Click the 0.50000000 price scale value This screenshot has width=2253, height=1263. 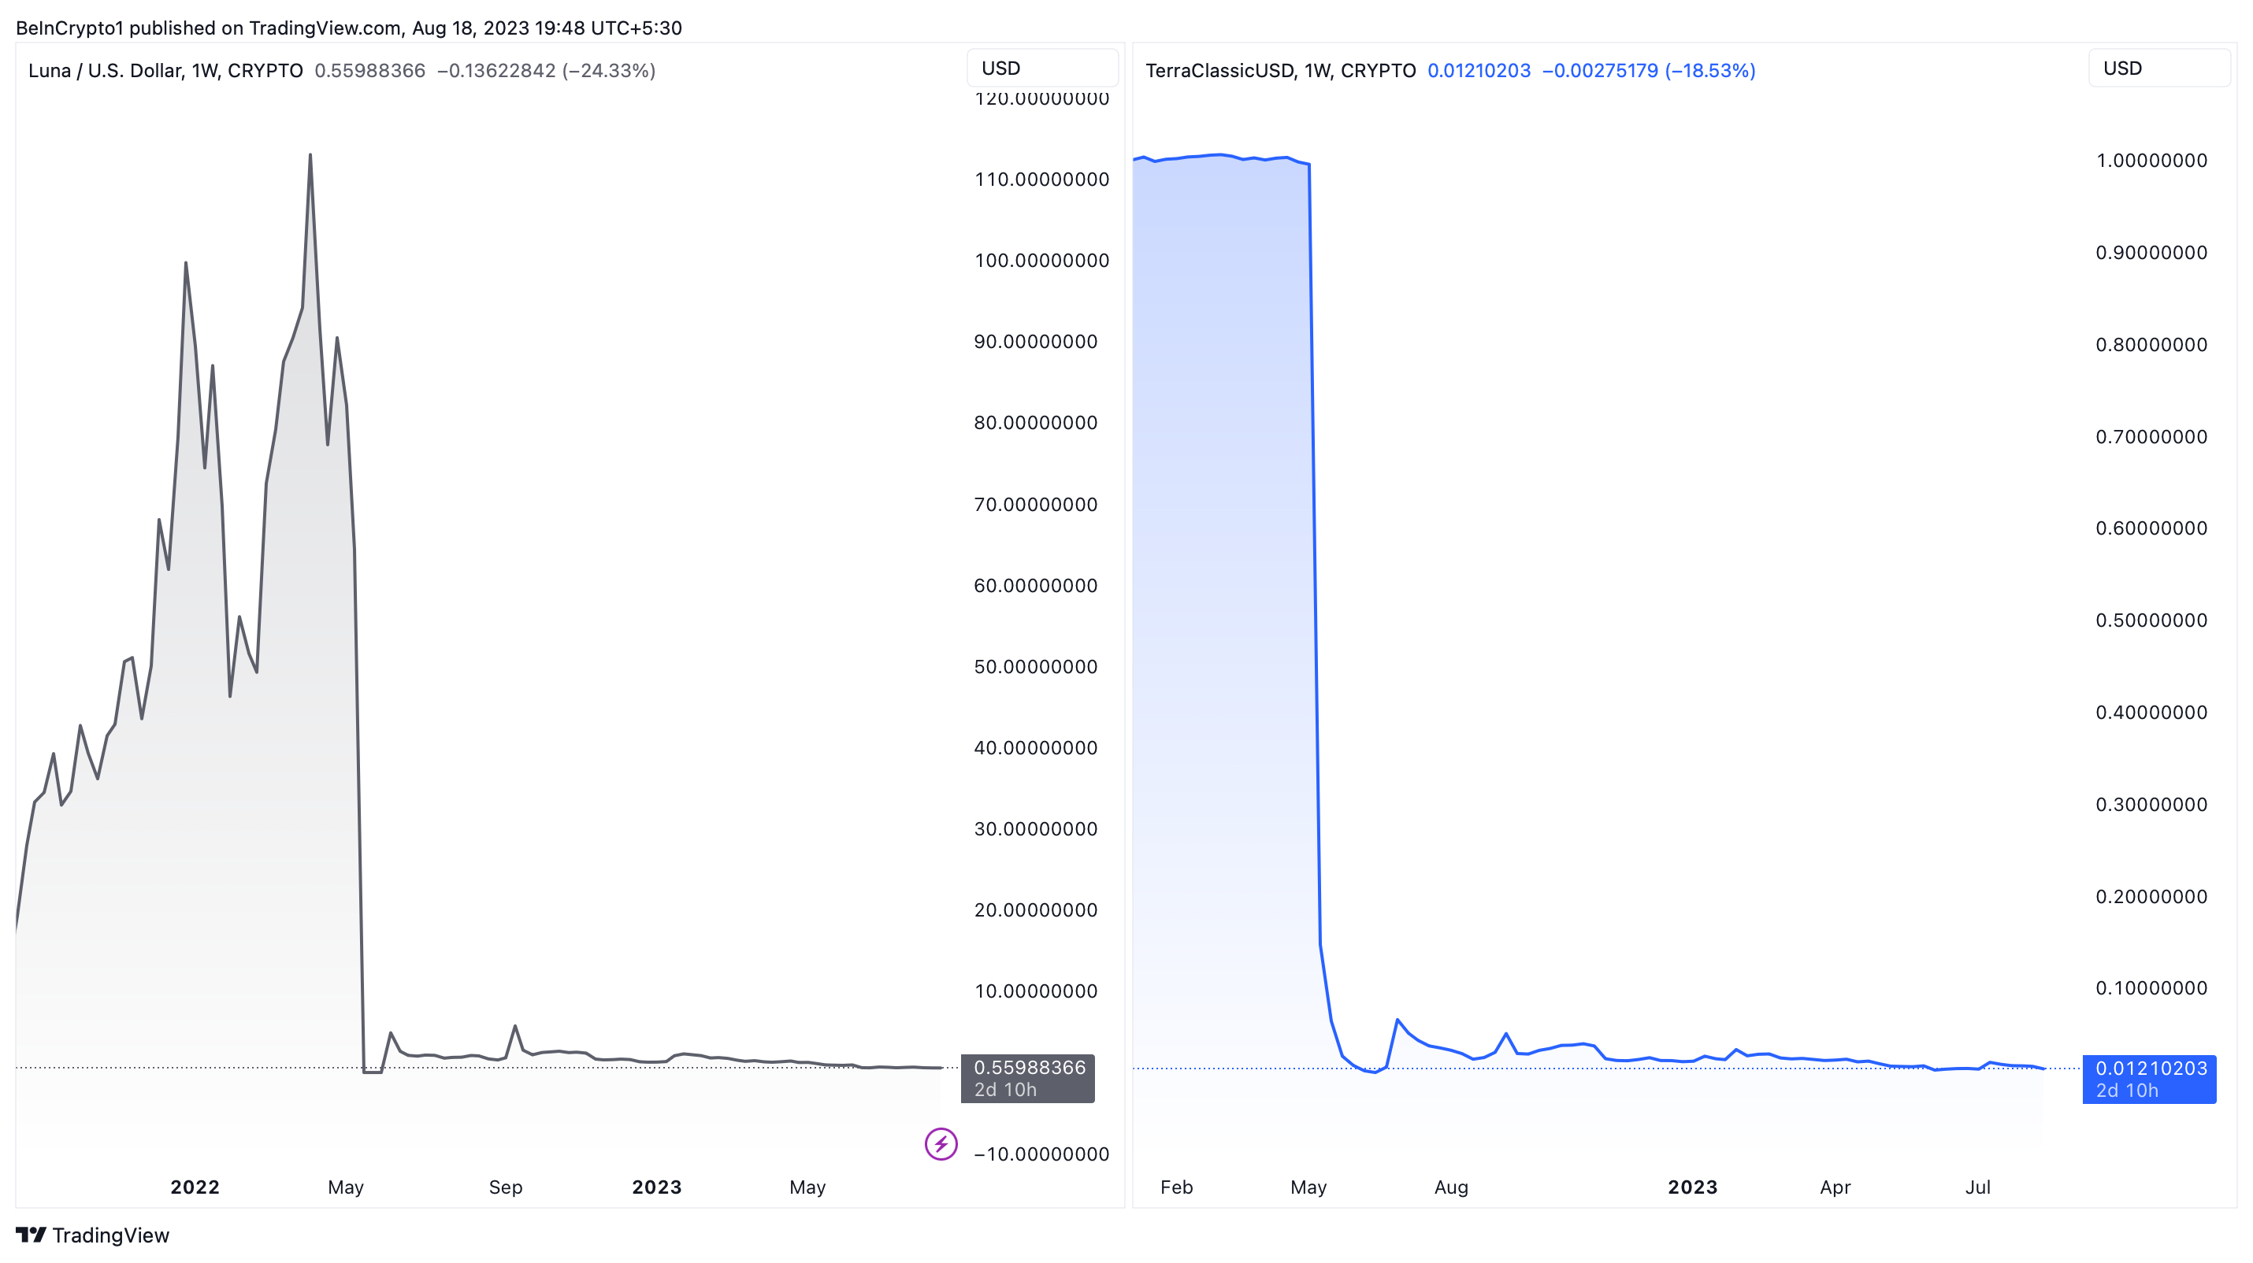click(x=2151, y=620)
